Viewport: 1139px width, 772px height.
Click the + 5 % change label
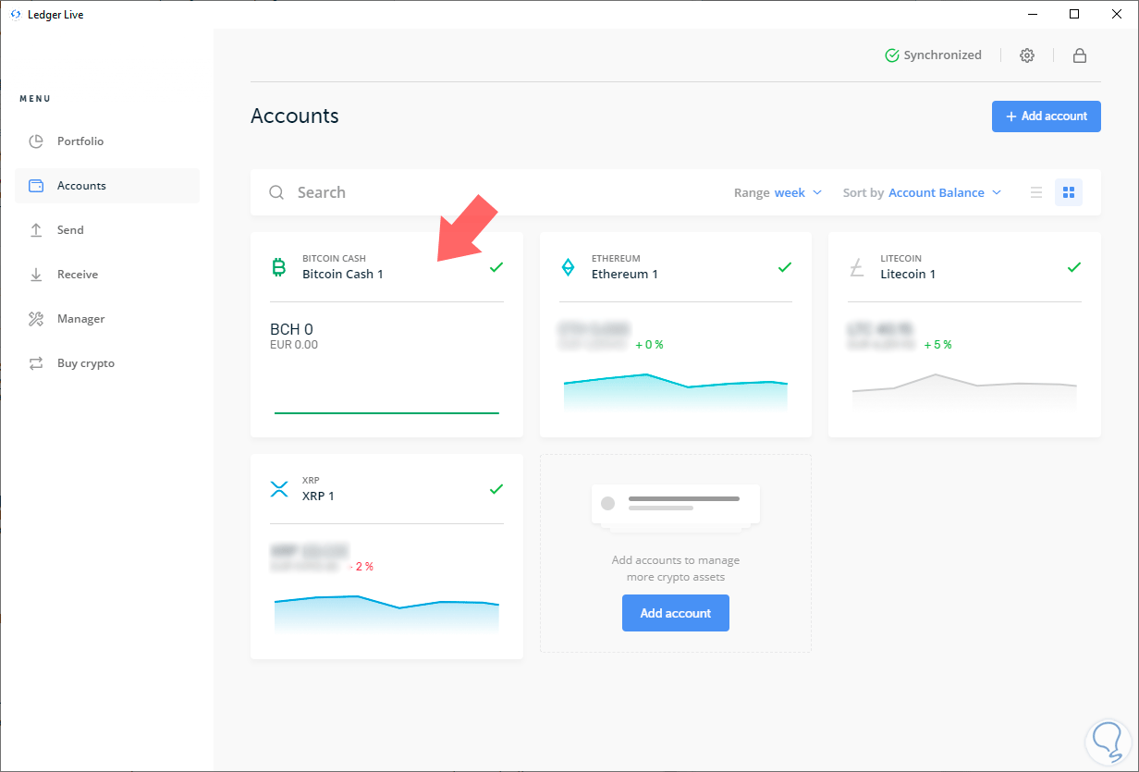pos(937,345)
